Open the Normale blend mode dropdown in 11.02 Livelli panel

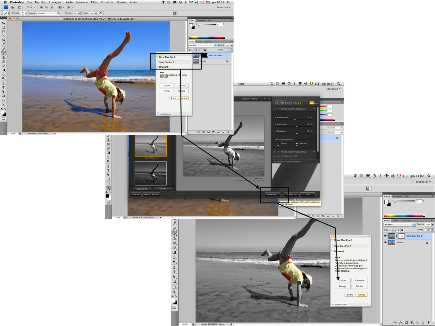400,225
